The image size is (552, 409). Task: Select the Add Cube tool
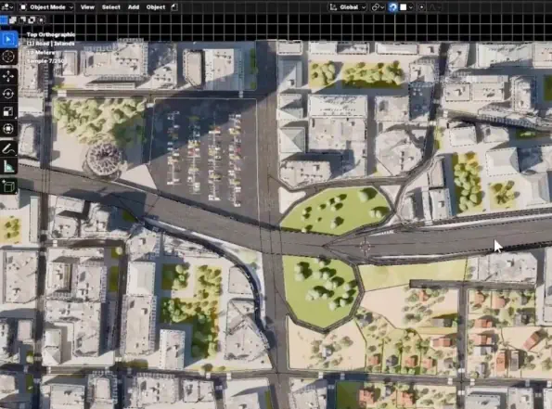click(x=8, y=186)
